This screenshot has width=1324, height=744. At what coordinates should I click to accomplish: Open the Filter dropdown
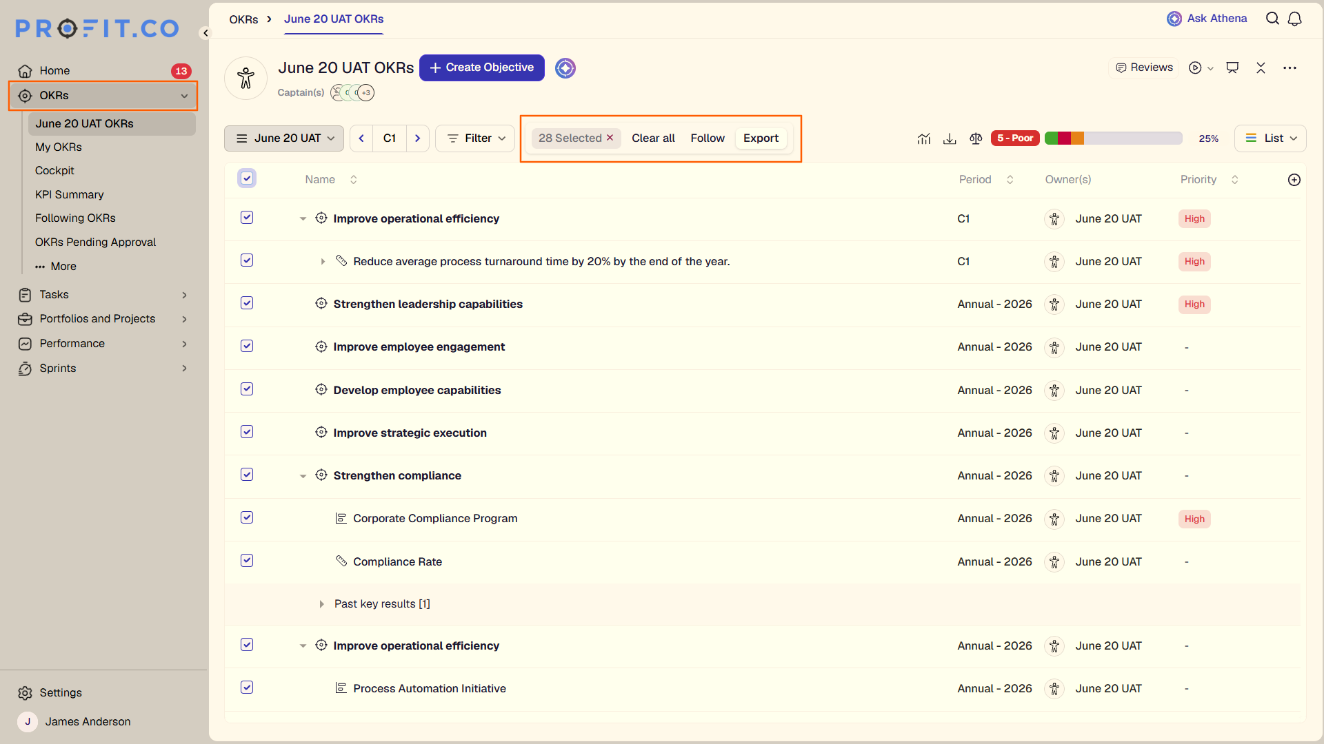475,138
